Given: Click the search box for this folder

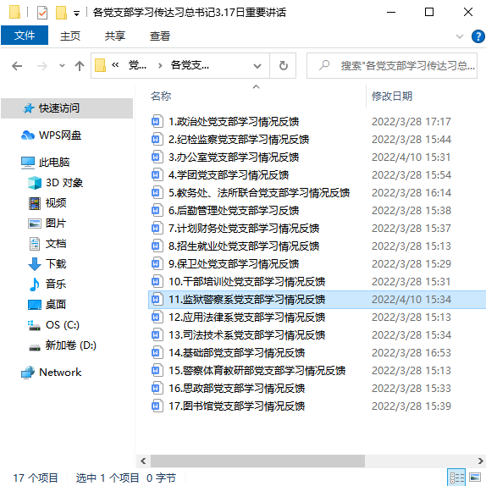Looking at the screenshot, I should [x=392, y=66].
